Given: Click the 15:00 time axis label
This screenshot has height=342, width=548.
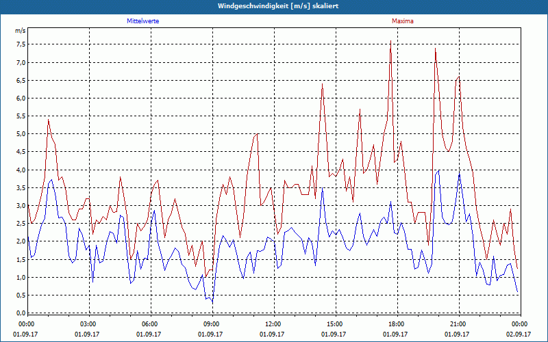Looking at the screenshot, I should point(336,324).
